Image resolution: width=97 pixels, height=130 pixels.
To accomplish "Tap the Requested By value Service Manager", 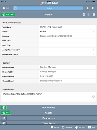I will (x=48, y=72).
